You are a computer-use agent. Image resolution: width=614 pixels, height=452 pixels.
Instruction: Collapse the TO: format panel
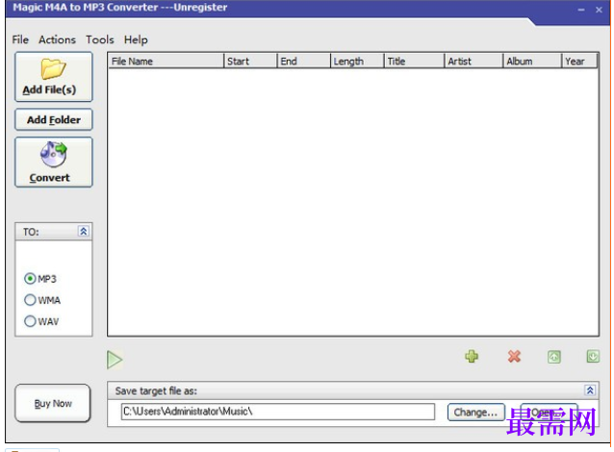point(84,231)
